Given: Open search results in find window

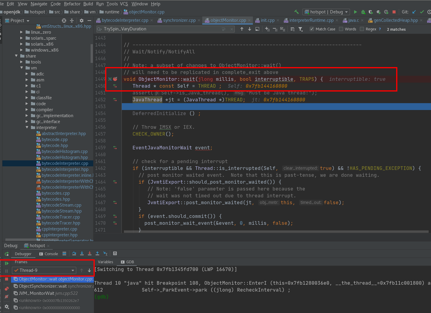Looking at the screenshot, I should point(257,29).
